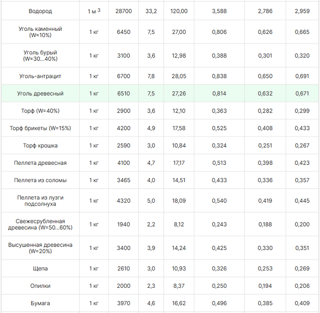Select the Пеллета из соломы cell
This screenshot has height=313, width=320.
[40, 180]
